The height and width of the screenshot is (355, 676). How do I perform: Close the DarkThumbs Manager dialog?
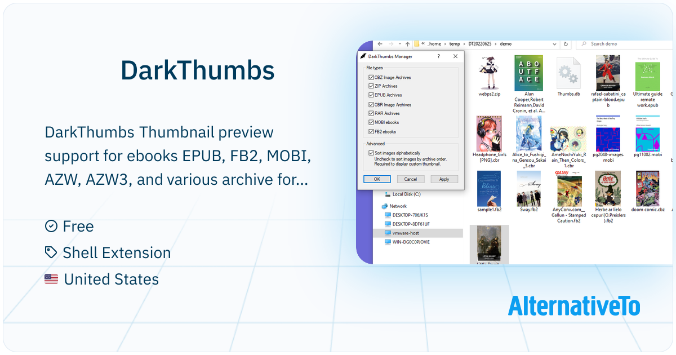pos(455,56)
